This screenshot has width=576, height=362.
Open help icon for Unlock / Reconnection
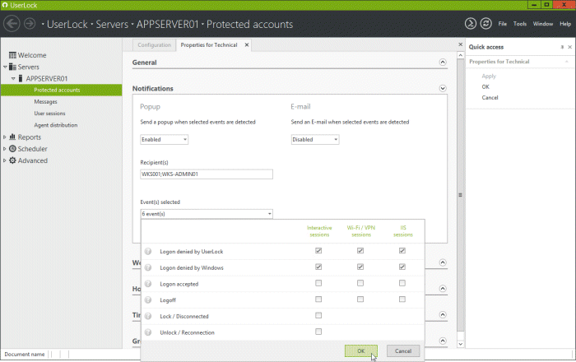click(148, 332)
